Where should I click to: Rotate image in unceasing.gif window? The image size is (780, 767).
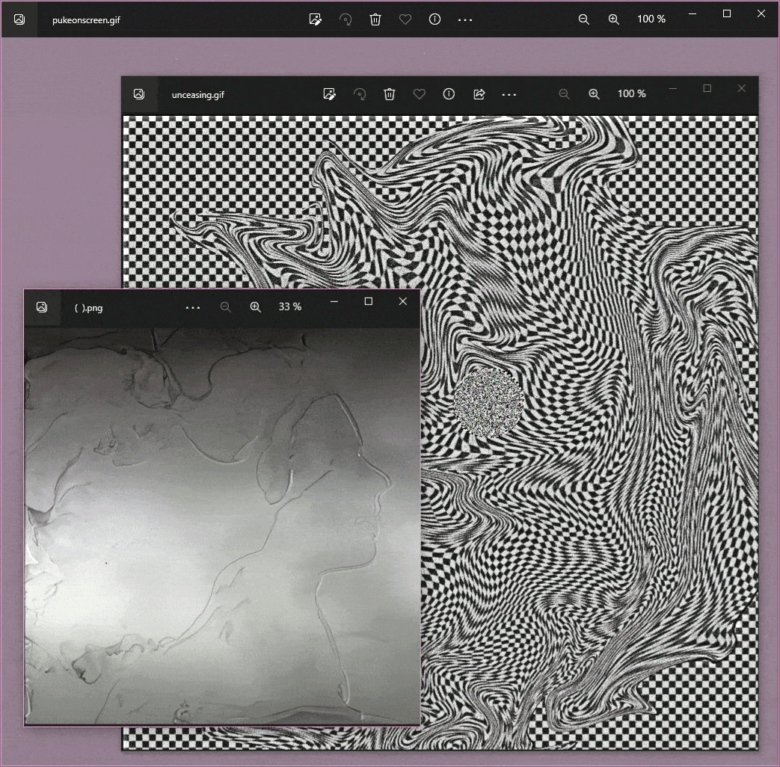click(x=359, y=94)
